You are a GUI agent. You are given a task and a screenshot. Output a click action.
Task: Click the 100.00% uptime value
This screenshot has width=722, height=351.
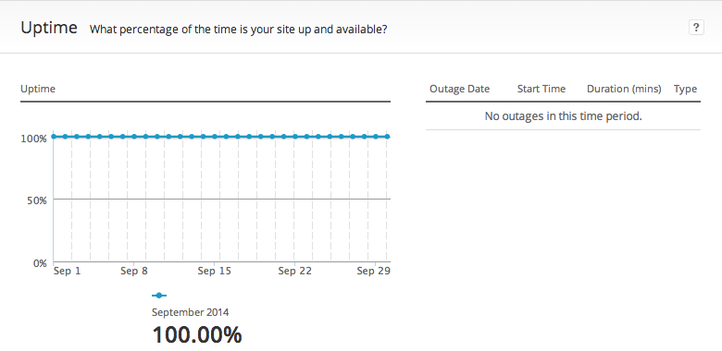point(196,335)
